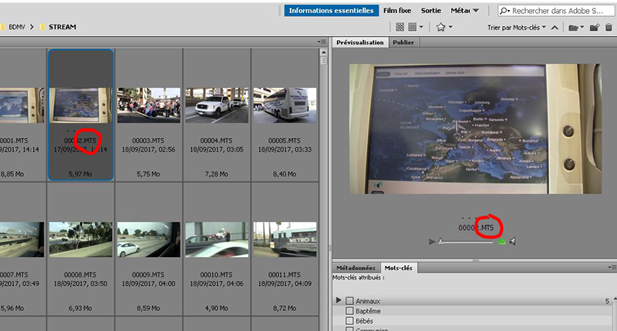Open the star filter dropdown arrow
The image size is (617, 331).
coord(450,27)
